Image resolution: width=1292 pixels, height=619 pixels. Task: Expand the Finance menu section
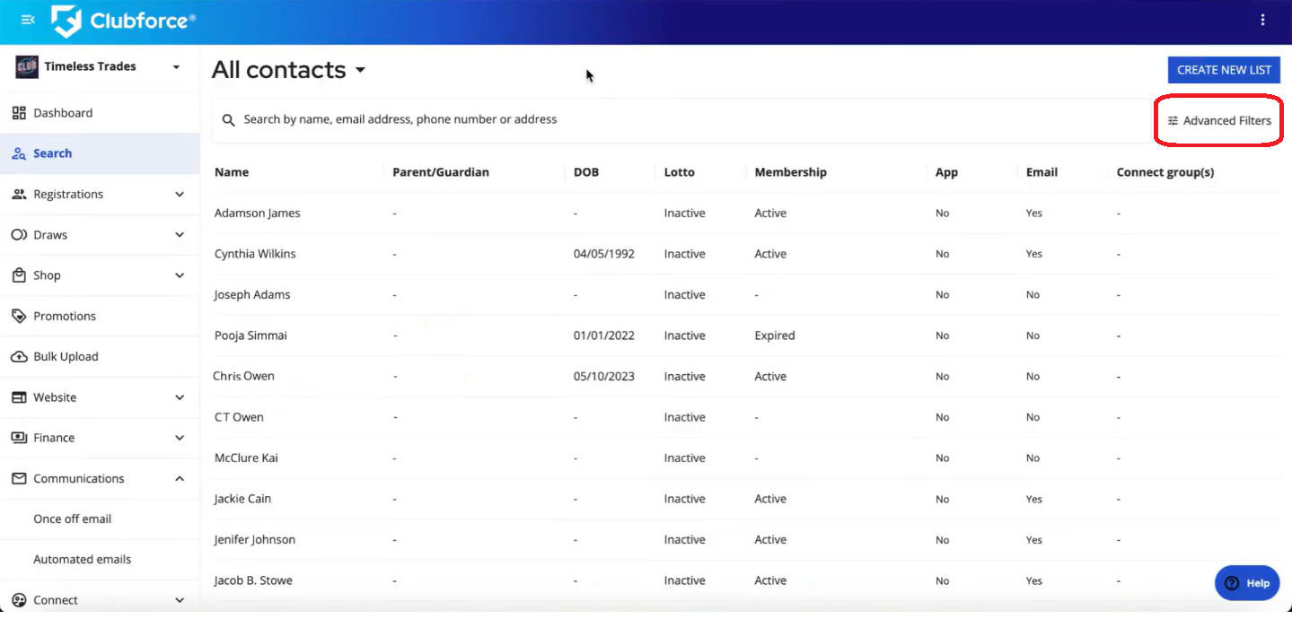click(x=180, y=438)
